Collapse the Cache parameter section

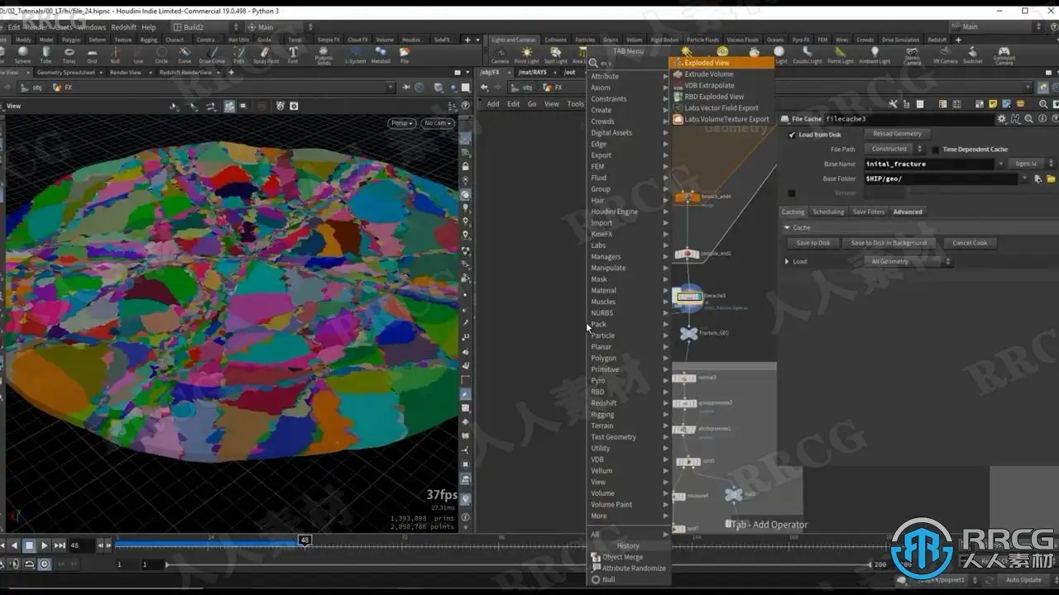788,227
